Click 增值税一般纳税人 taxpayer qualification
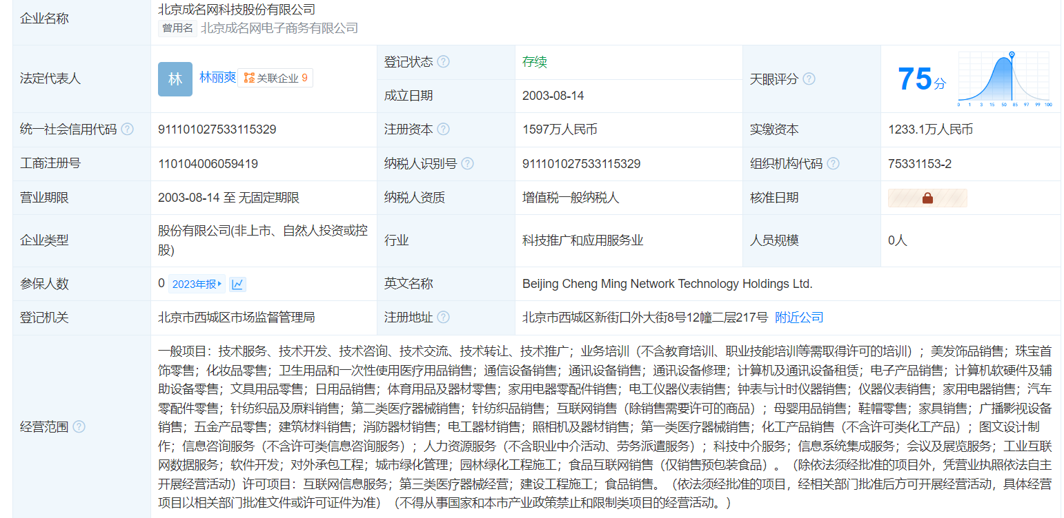 pyautogui.click(x=571, y=198)
